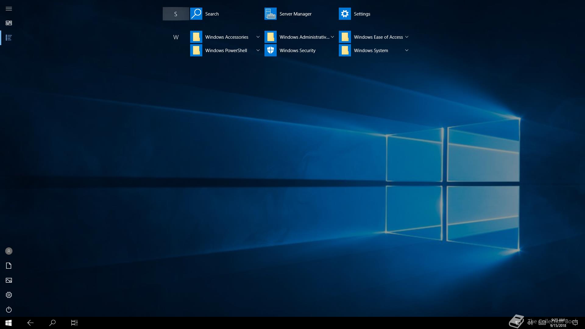Click the taskbar Back arrow

pos(30,323)
